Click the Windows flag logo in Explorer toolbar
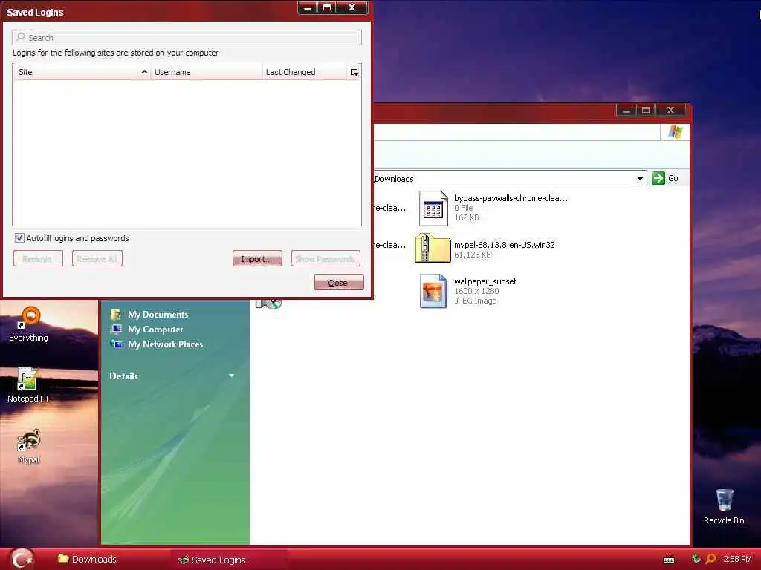 pyautogui.click(x=675, y=132)
